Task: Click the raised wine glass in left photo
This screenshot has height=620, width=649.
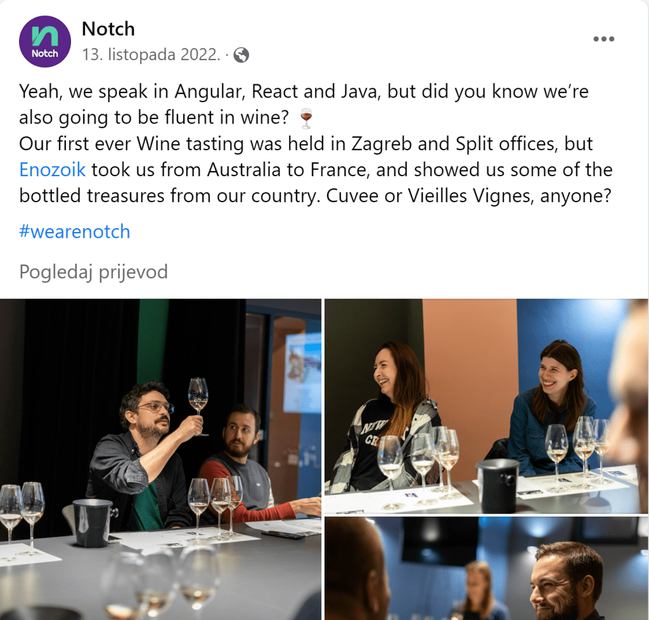Action: click(198, 406)
